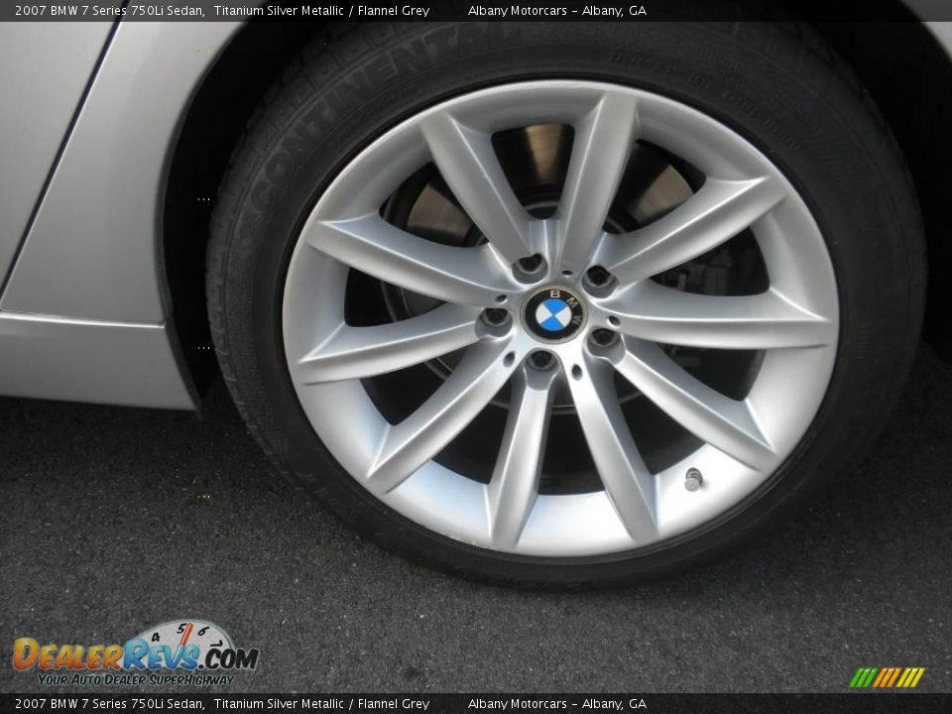Click "Titanium Silver Metallic / Flannel Grey" in bottom caption
This screenshot has height=714, width=952.
[321, 704]
